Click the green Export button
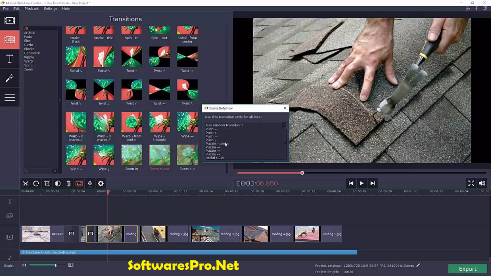 [468, 268]
